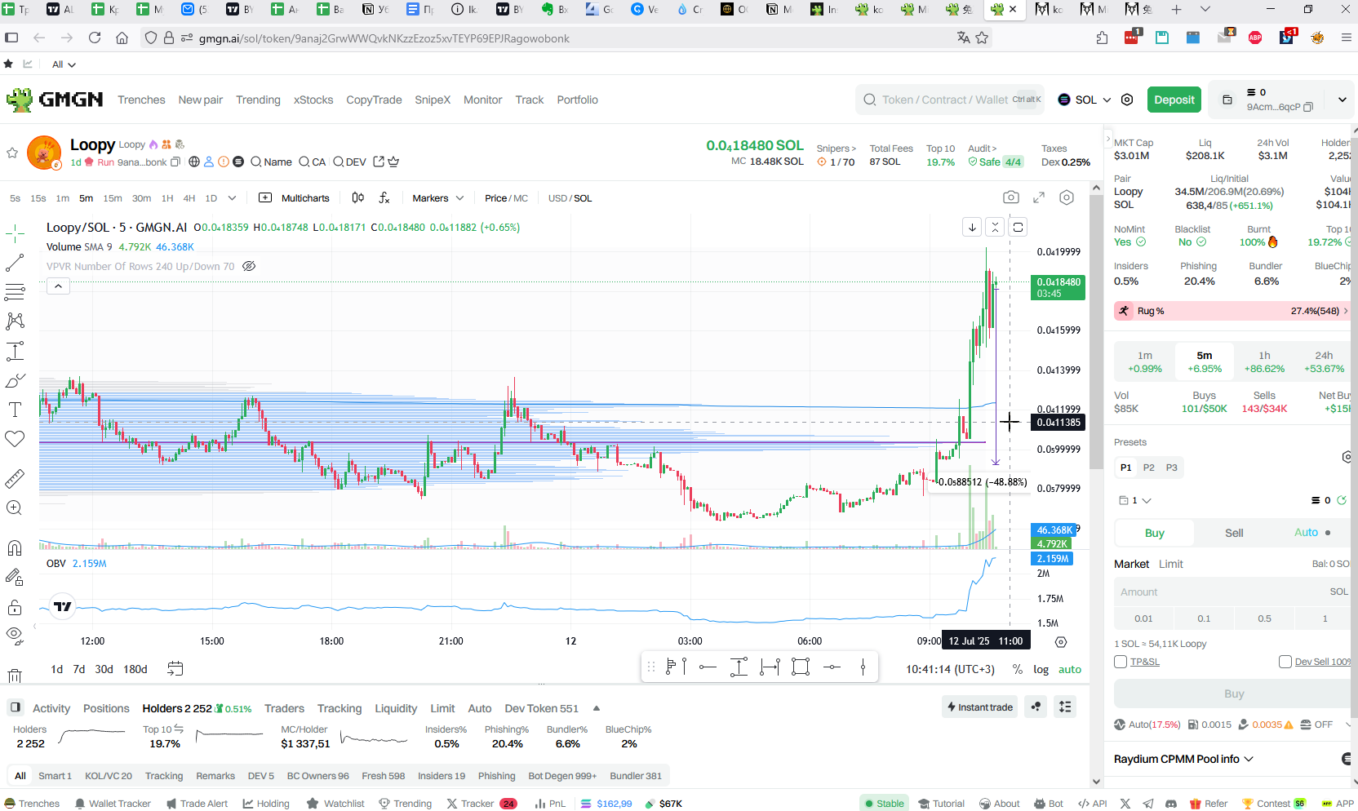The image size is (1358, 811).
Task: Take a chart snapshot with camera icon
Action: pos(1011,197)
